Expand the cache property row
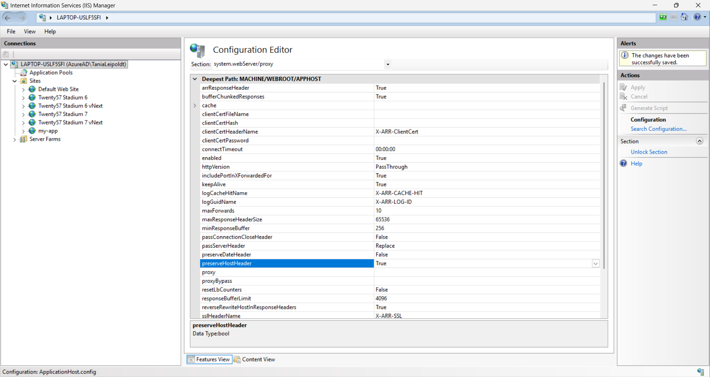Screen dimensions: 710x377 tap(195, 105)
